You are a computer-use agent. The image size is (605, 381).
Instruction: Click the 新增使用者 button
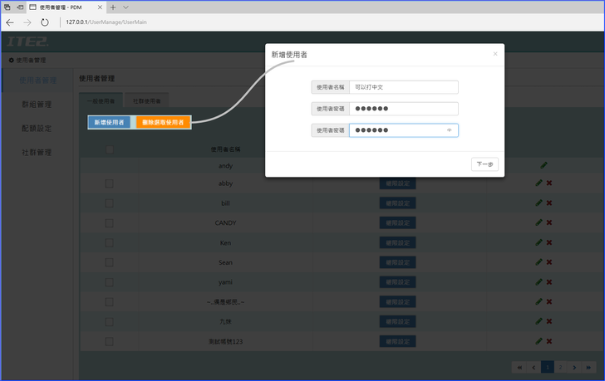click(x=109, y=123)
